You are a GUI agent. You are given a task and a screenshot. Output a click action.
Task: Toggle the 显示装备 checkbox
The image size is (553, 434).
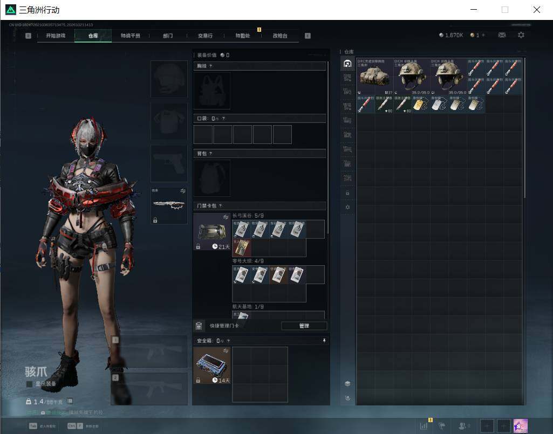(x=30, y=384)
